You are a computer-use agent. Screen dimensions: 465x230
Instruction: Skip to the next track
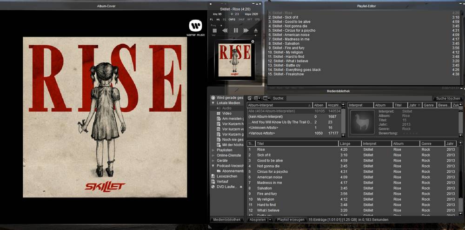pos(246,30)
